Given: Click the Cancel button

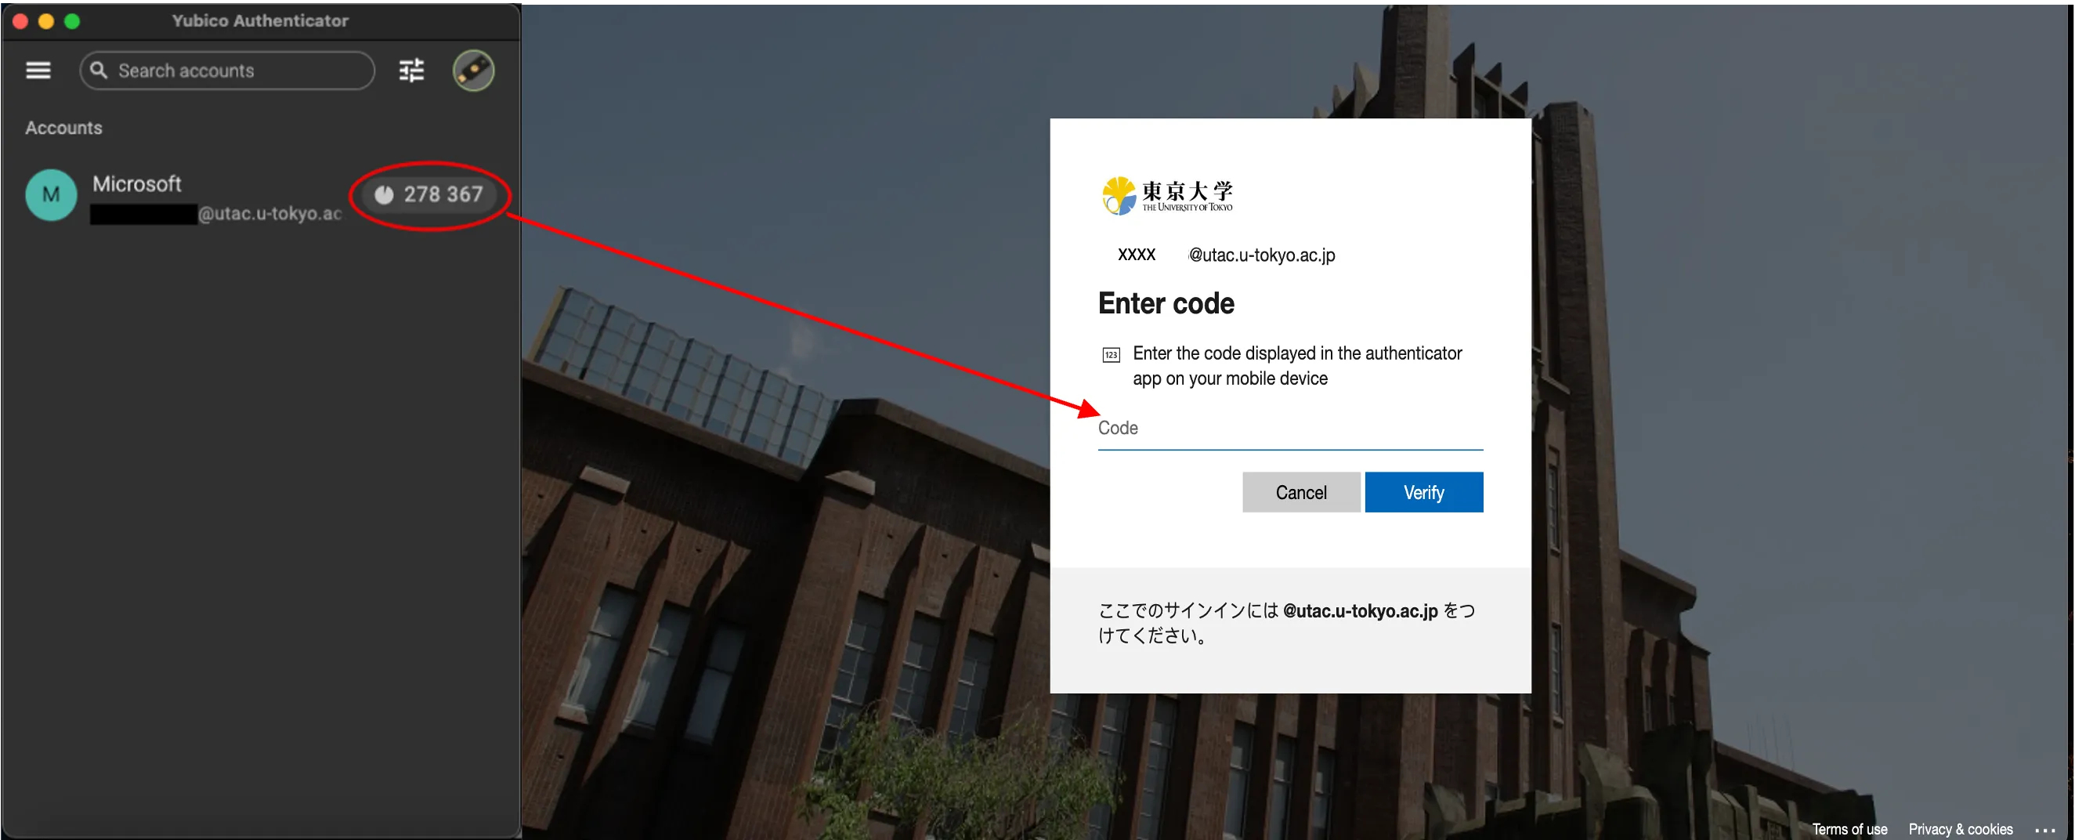Looking at the screenshot, I should coord(1301,493).
